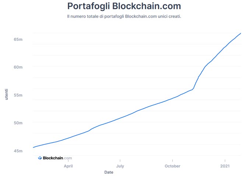The image size is (243, 176).
Task: Click the subtitle about unique wallets created
Action: pos(124,17)
